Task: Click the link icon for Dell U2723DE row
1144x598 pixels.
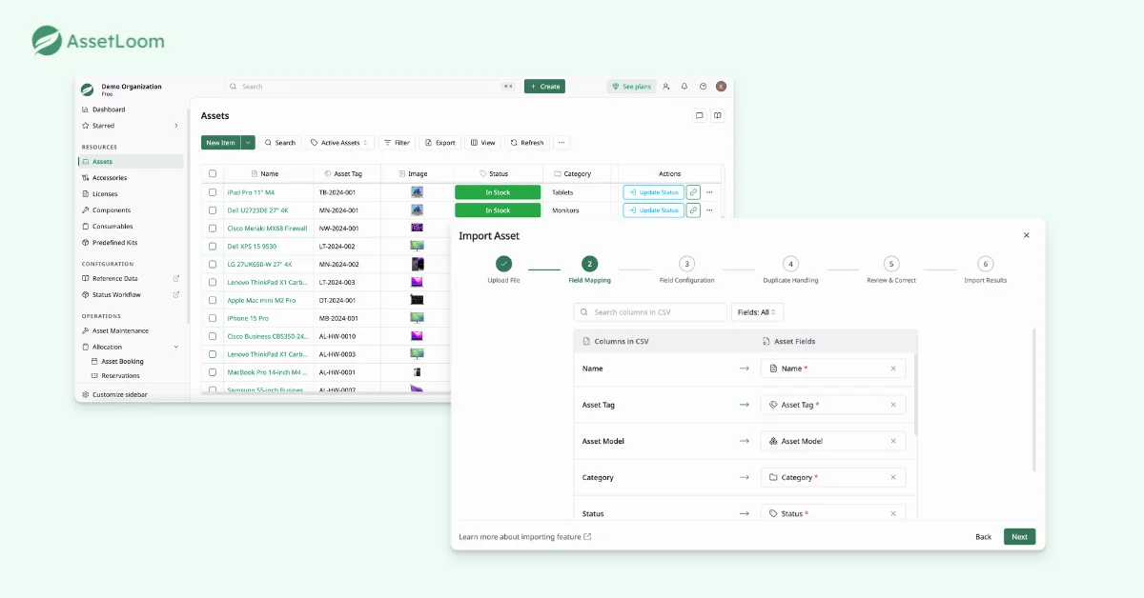Action: (693, 210)
